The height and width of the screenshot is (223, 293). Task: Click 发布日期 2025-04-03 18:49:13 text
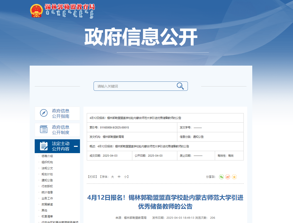point(173,218)
